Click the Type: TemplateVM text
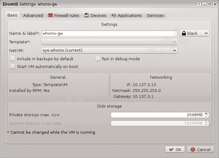The image size is (219, 158). (50, 85)
